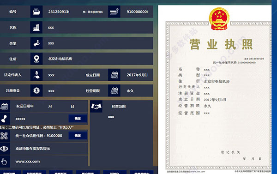Click the 成立日期 label in the form
277x174 pixels.
[x=93, y=75]
